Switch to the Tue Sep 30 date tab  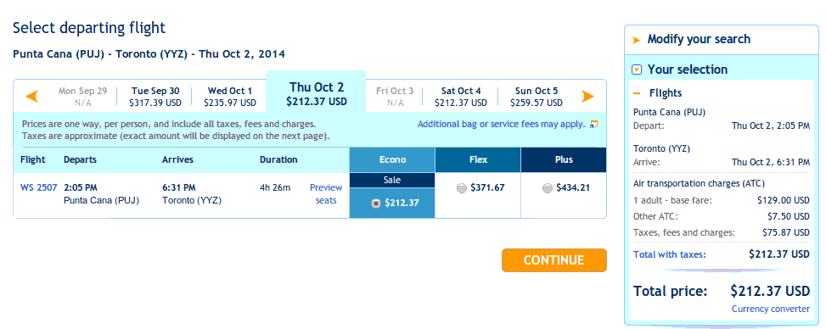[x=155, y=97]
